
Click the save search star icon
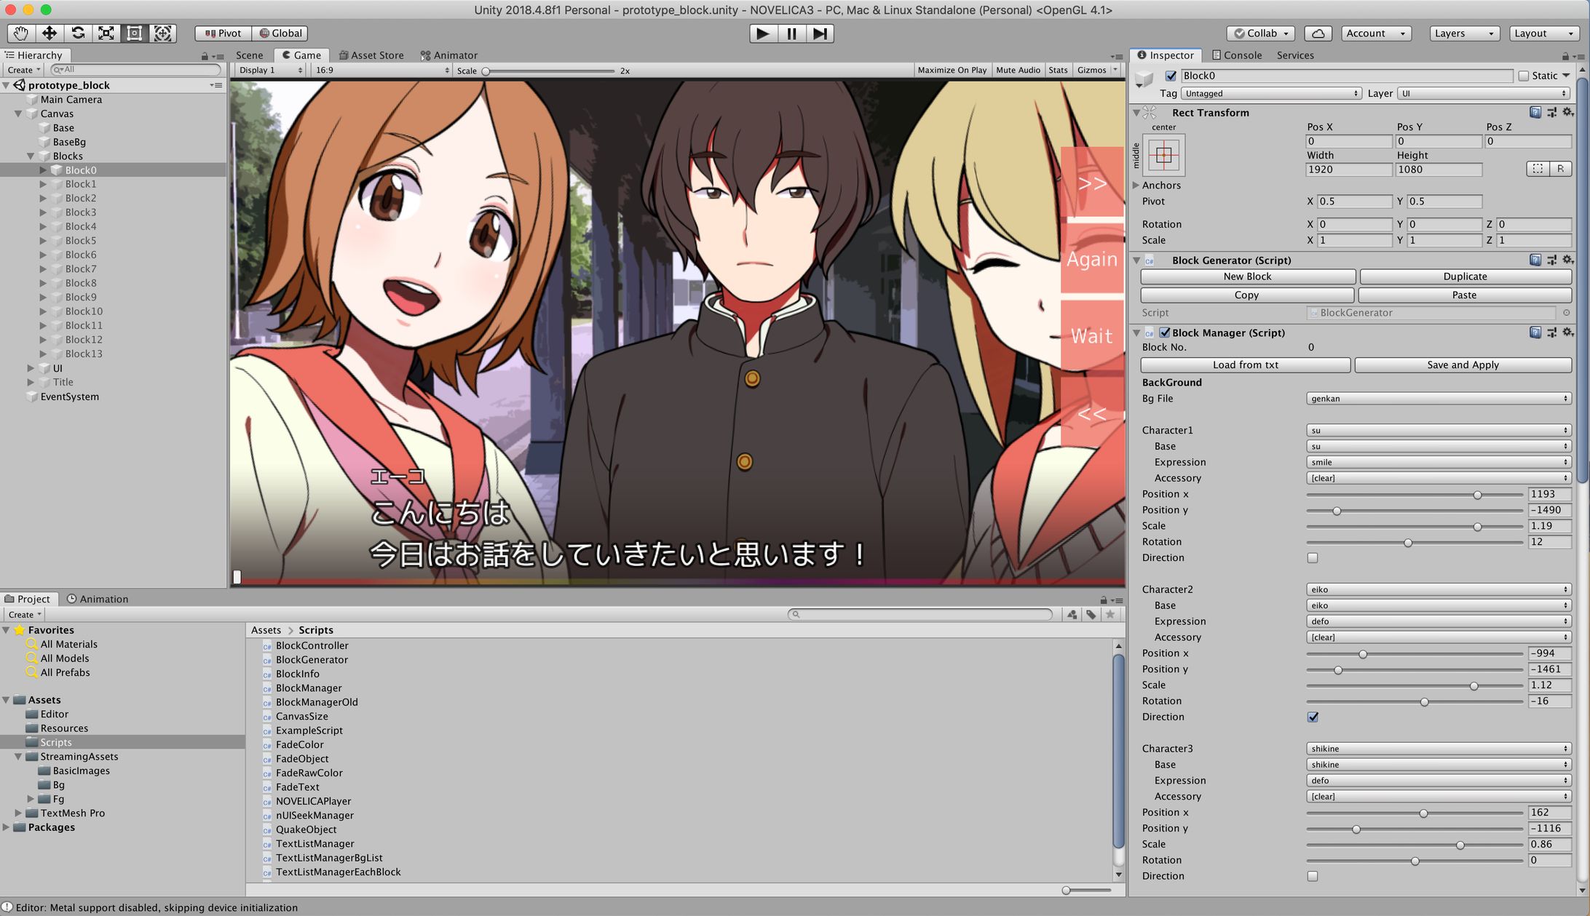coord(1110,615)
